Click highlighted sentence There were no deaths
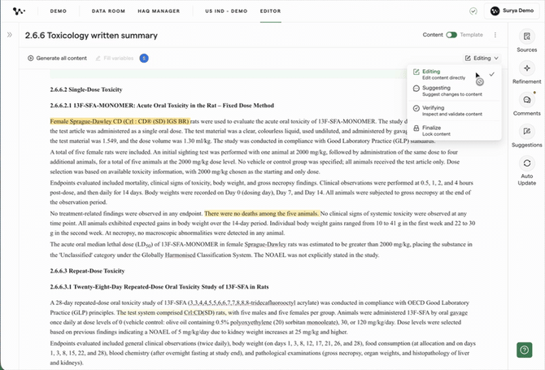This screenshot has height=370, width=545. tap(261, 213)
